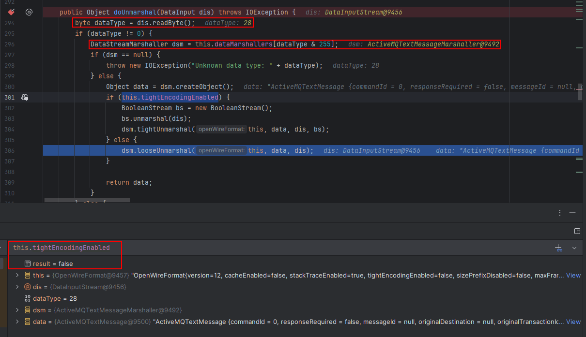
Task: Click line number 294 in the gutter
Action: 9,23
